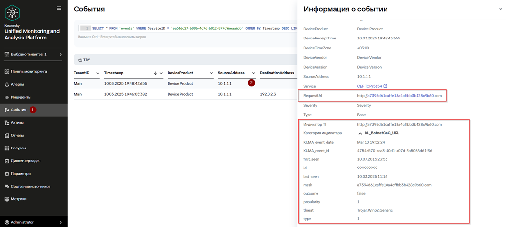Select the 19:46:05:382 timestamp cell

pos(126,94)
